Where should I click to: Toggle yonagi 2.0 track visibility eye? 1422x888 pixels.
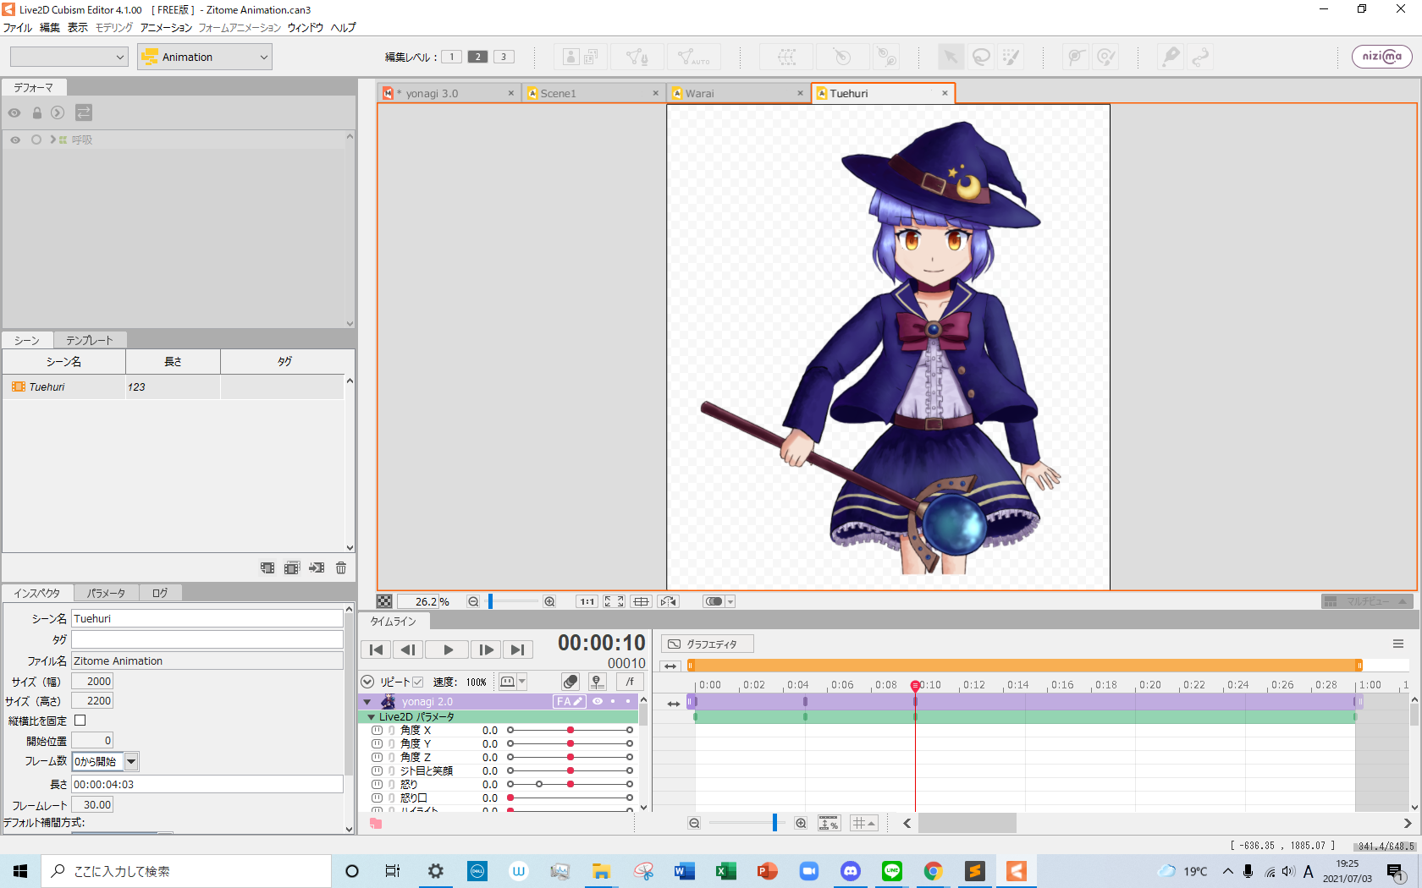[x=598, y=702]
